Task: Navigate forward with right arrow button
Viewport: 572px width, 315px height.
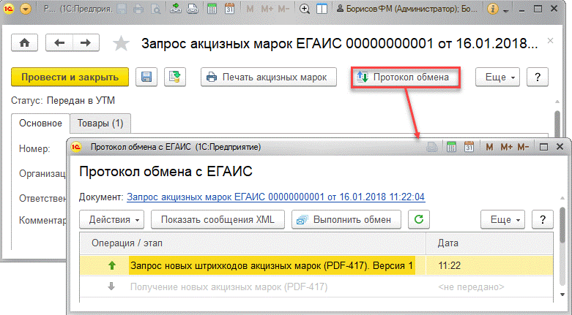Action: click(x=86, y=43)
